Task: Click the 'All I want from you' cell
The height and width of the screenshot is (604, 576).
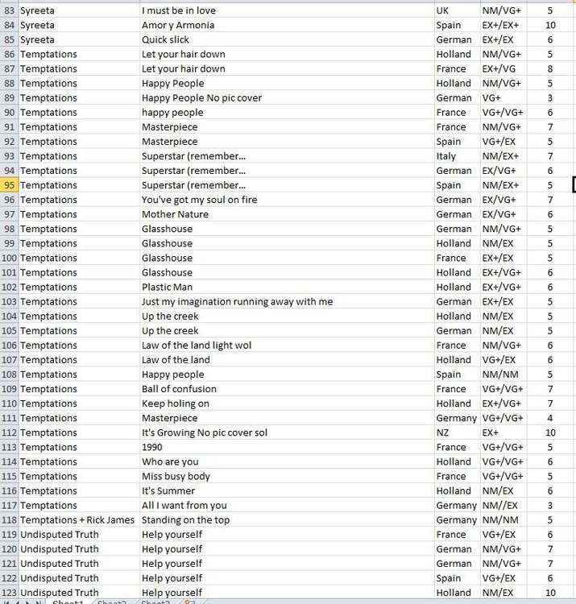Action: [286, 506]
